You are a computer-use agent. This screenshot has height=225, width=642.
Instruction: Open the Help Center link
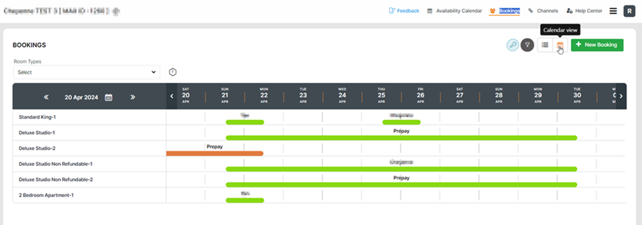(x=584, y=11)
